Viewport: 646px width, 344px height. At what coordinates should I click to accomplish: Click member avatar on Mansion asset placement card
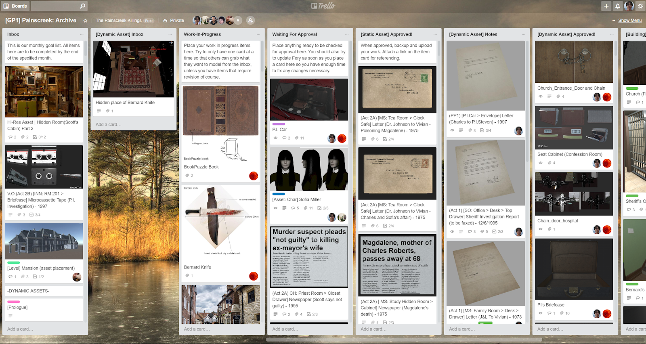point(77,277)
